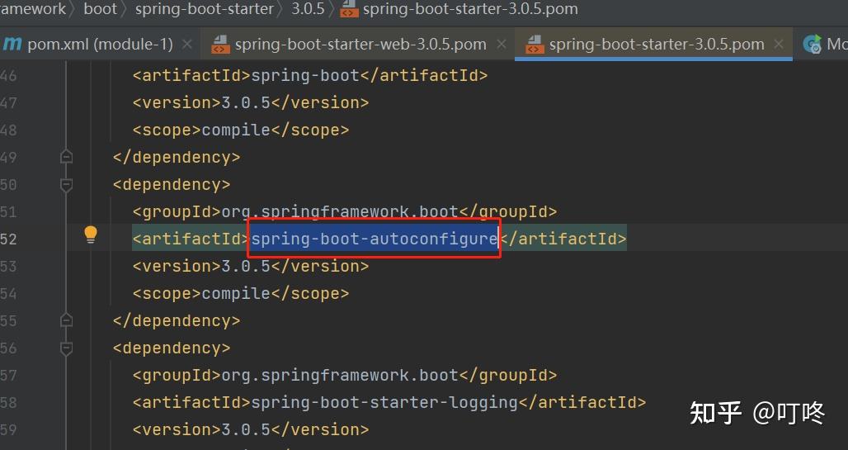Click compile scope on line 48

[236, 130]
